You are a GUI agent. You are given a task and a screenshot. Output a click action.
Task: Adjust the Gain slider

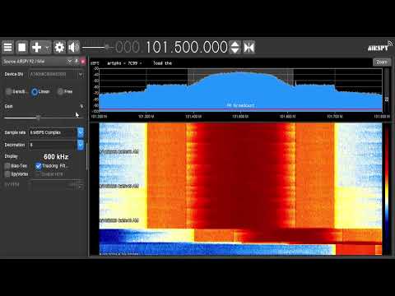[44, 118]
